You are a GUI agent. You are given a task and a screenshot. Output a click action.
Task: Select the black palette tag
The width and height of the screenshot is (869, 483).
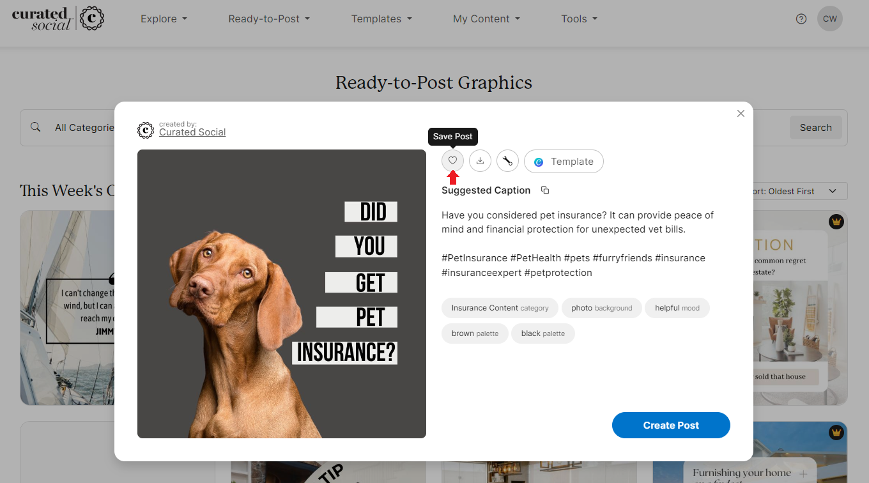click(543, 333)
